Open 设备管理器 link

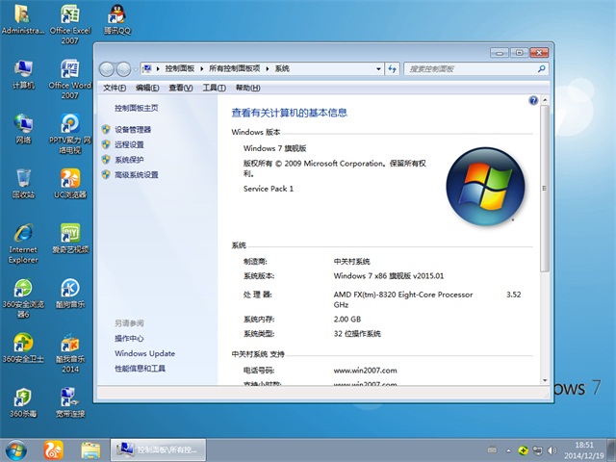pos(133,130)
